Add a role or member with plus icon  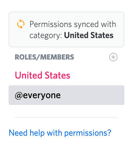click(x=113, y=57)
